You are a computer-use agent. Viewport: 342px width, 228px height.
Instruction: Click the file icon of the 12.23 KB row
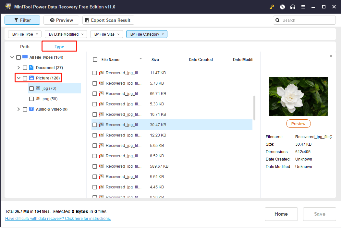[101, 135]
